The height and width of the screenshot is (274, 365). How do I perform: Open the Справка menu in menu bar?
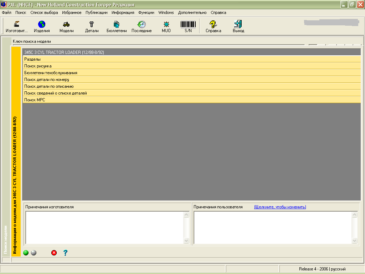(219, 12)
